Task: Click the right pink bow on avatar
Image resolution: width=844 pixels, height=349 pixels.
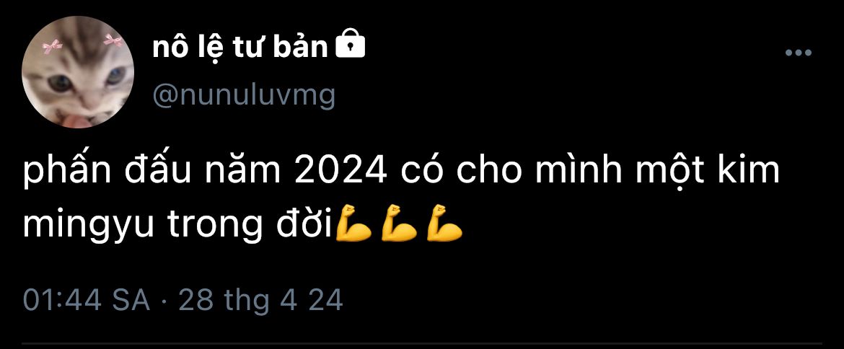Action: click(x=113, y=40)
